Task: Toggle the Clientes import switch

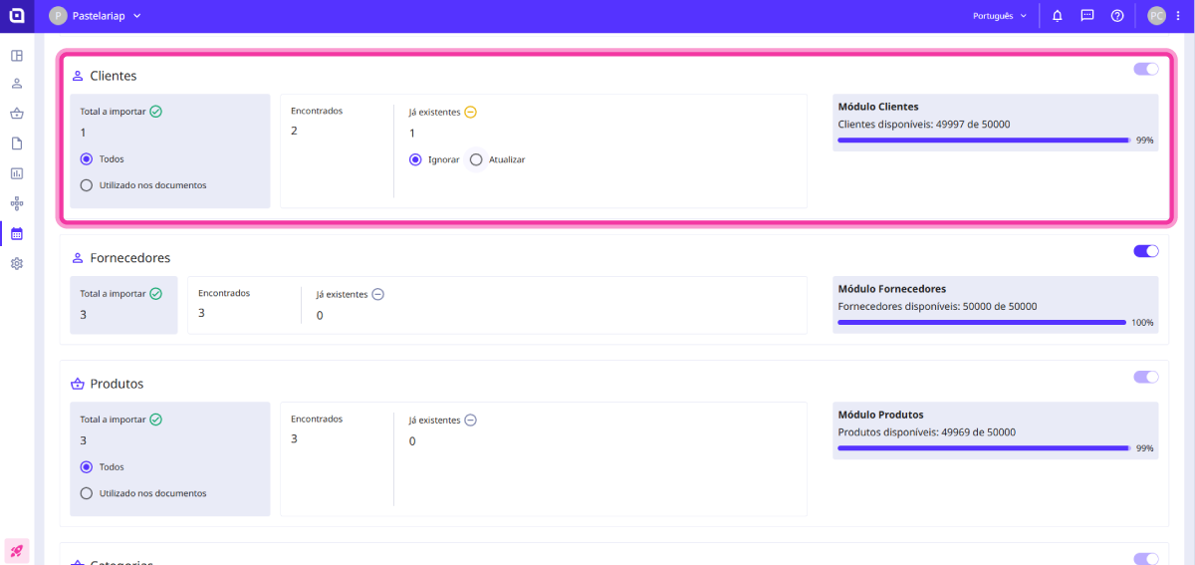Action: (x=1145, y=69)
